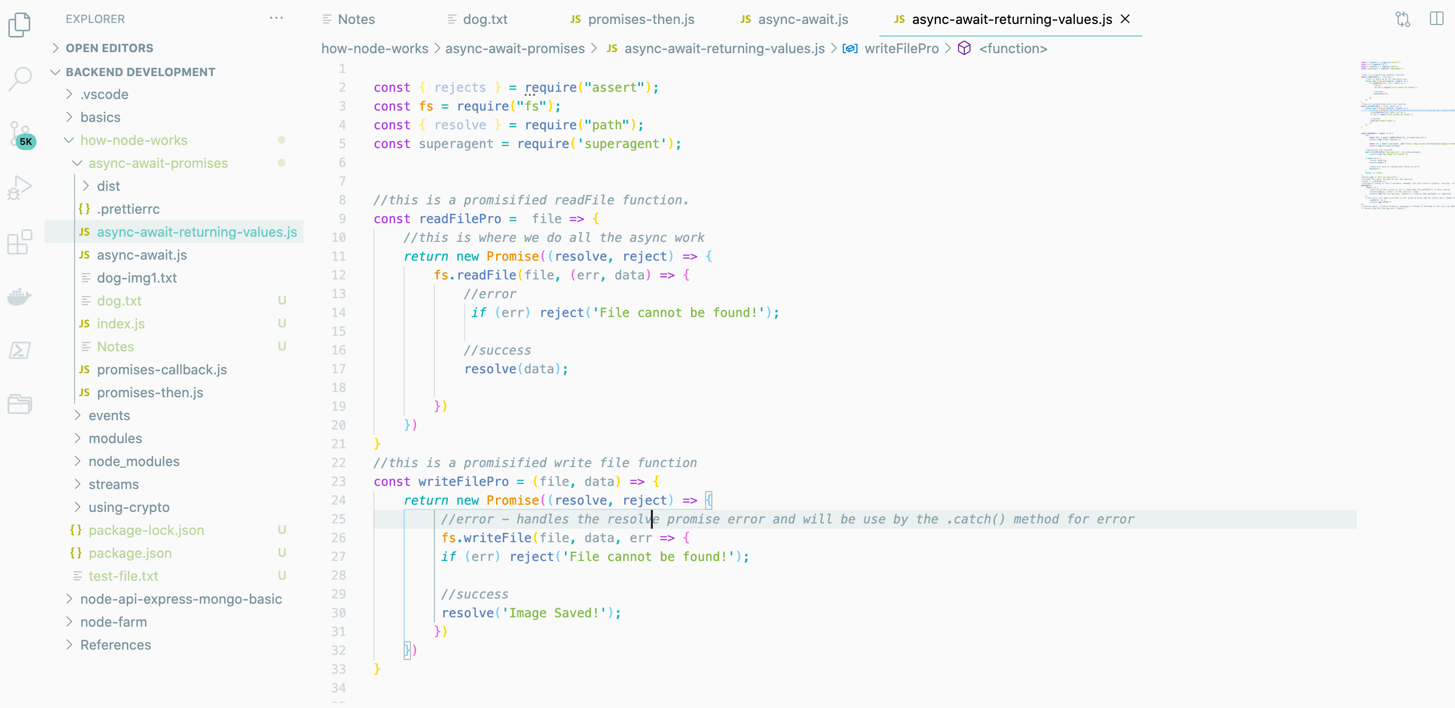The image size is (1455, 708).
Task: Switch to the dog.txt tab
Action: [x=484, y=19]
